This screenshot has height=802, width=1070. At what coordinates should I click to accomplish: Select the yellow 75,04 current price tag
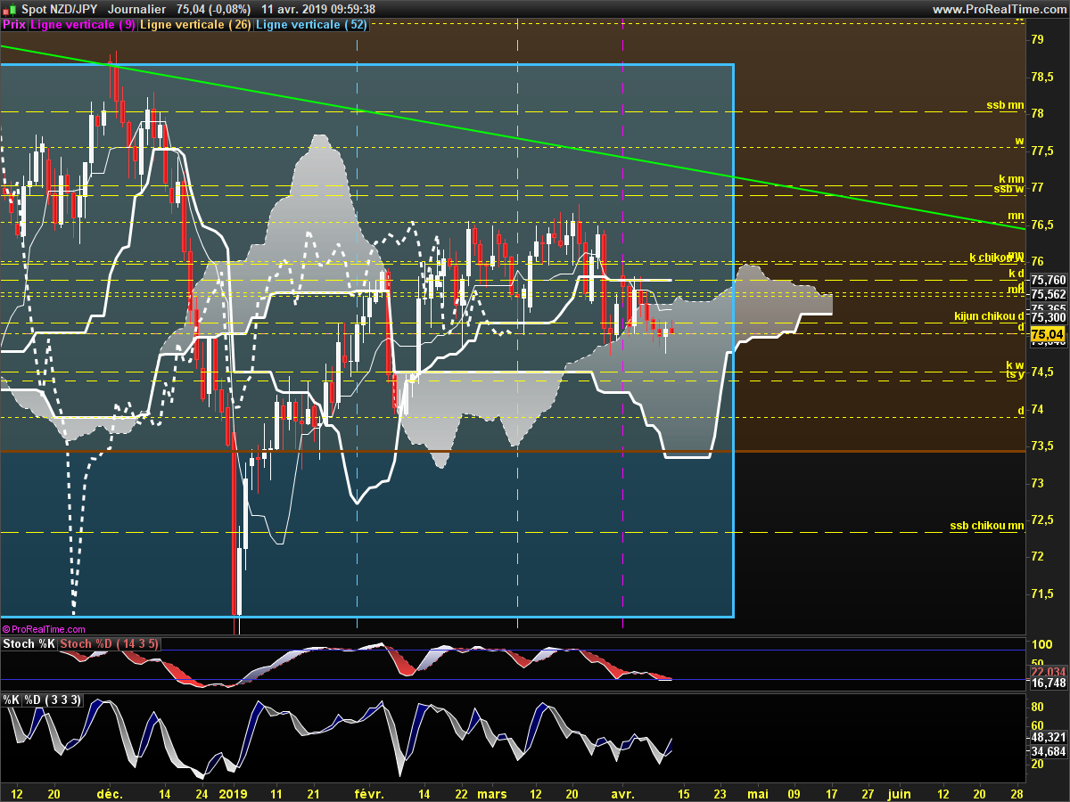(1048, 335)
